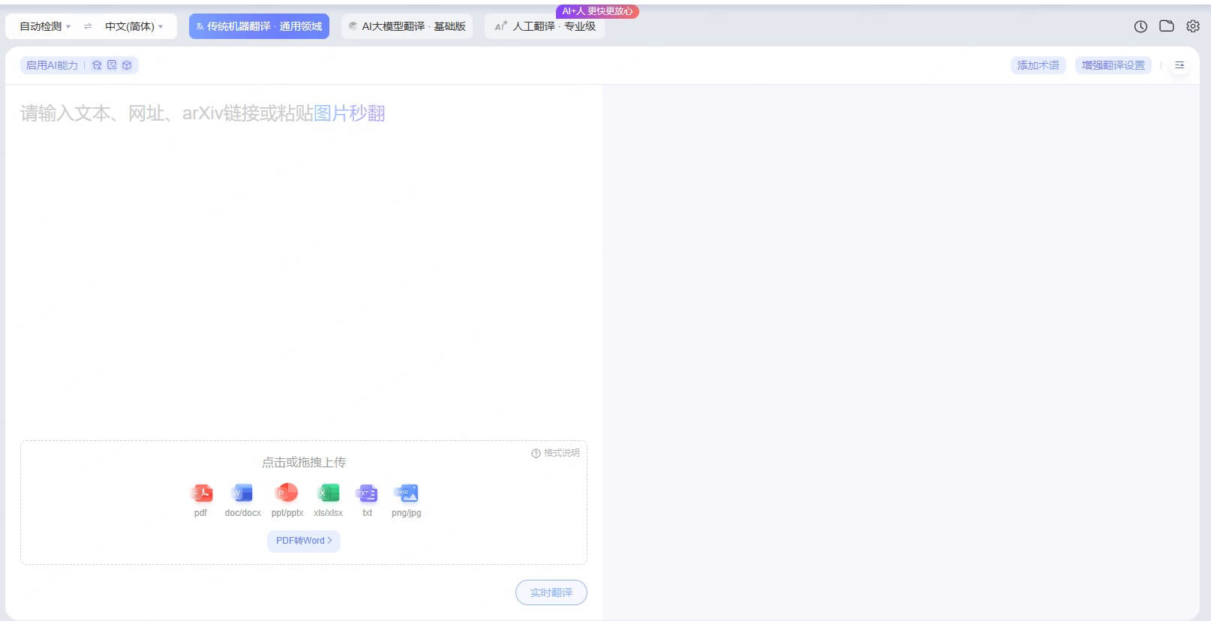Click the cube AI ability icon beside 启用AI能力
1211x621 pixels.
coord(127,65)
